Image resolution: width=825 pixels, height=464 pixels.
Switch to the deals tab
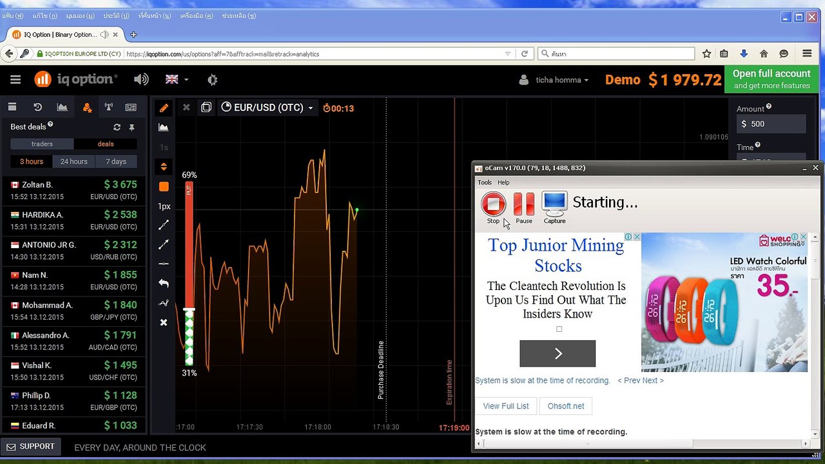(106, 144)
